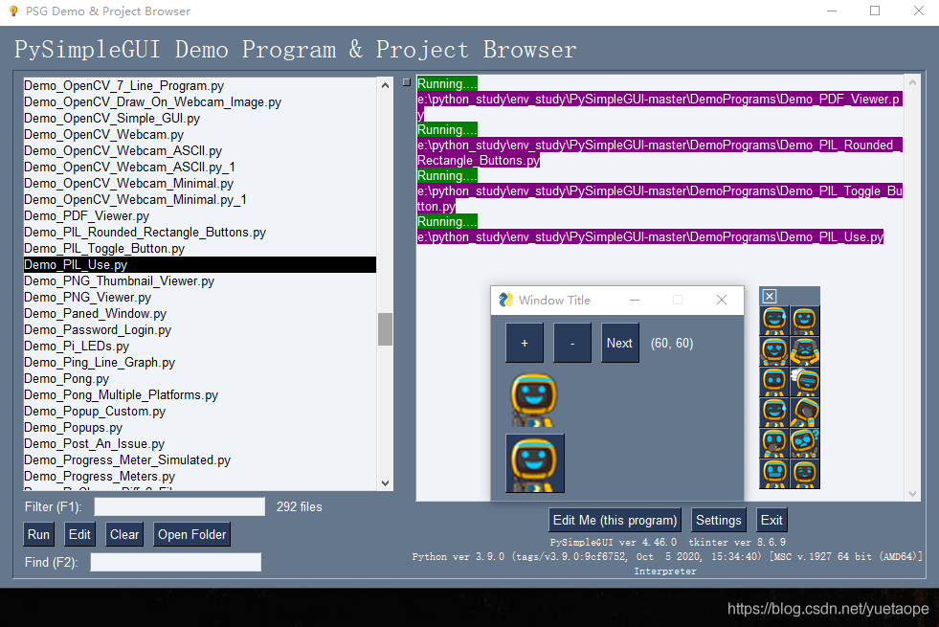Choose the robot with hand over mouth
939x627 pixels.
[774, 442]
